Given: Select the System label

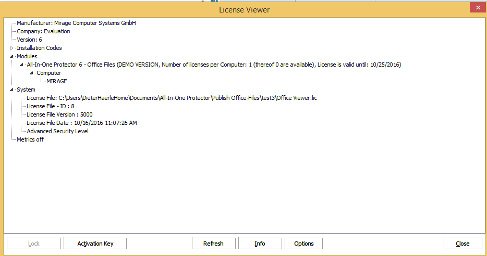Looking at the screenshot, I should 26,90.
